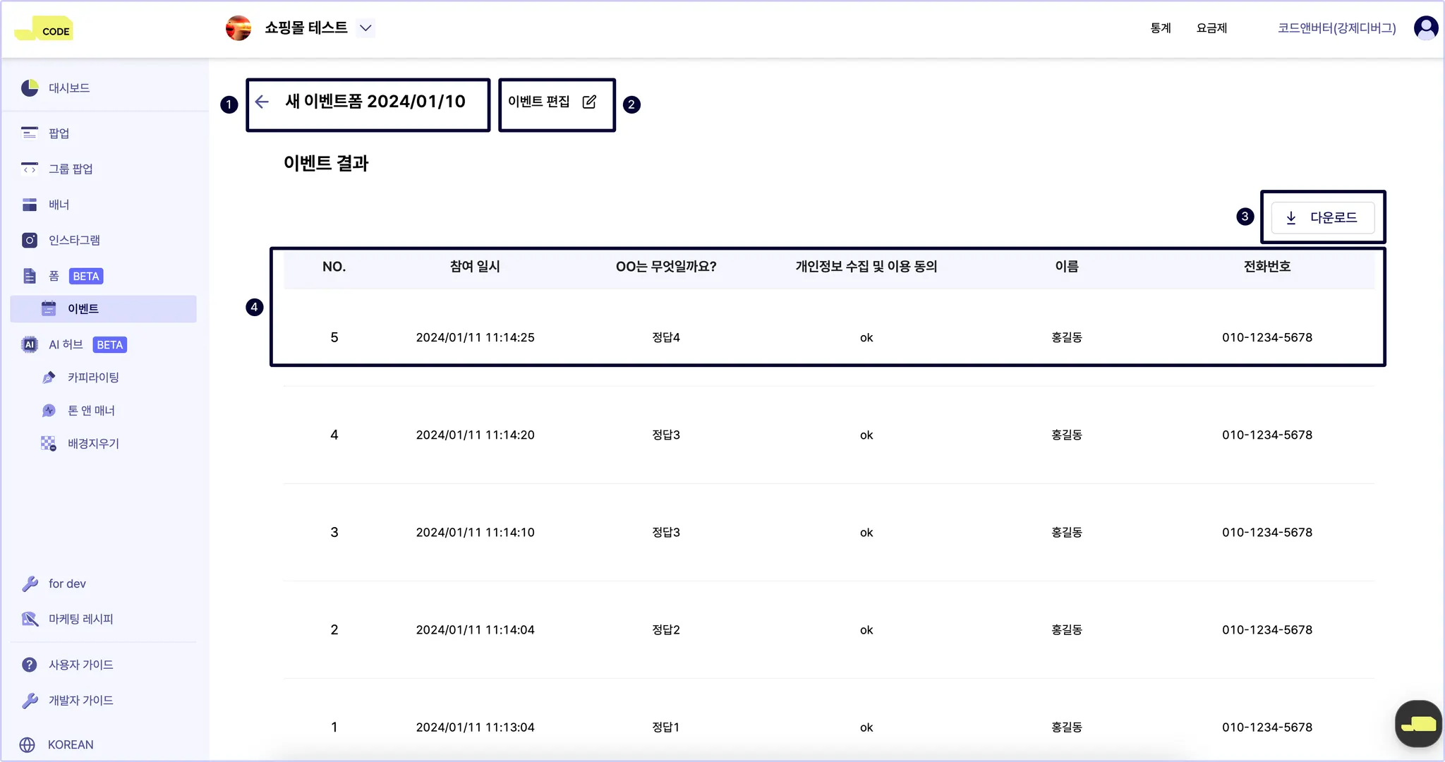The width and height of the screenshot is (1445, 762).
Task: Open the 배경지우기 tool
Action: click(93, 443)
